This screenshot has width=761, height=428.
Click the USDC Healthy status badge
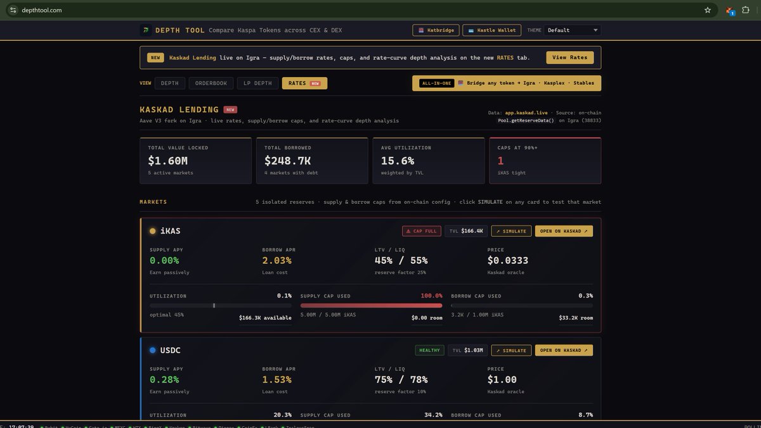pos(429,350)
